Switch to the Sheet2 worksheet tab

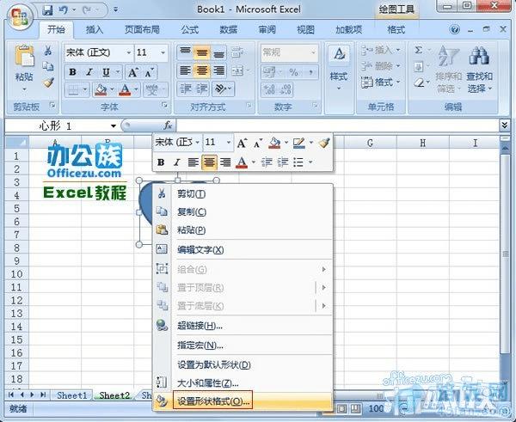(114, 395)
